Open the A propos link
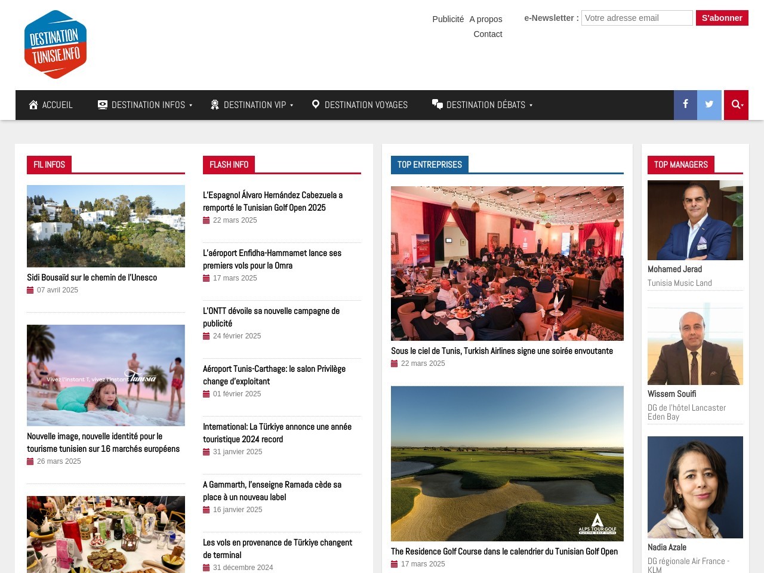Screen dimensions: 764x573 point(486,19)
